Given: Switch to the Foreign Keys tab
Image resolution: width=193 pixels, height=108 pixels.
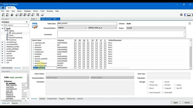Looking at the screenshot, I should pyautogui.click(x=52, y=99).
